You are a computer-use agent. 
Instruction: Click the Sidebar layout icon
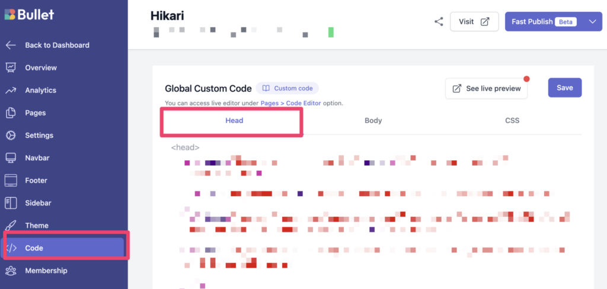11,203
